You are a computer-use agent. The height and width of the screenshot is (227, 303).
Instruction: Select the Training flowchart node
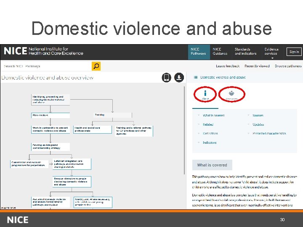(113, 115)
